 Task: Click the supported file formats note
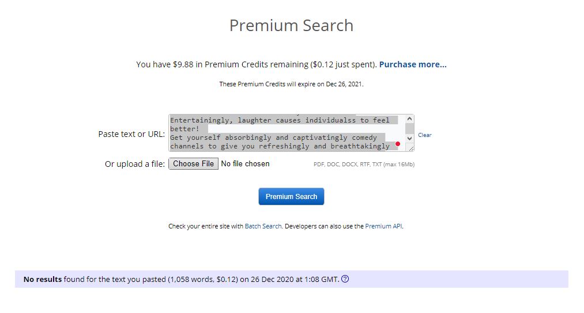click(x=364, y=165)
